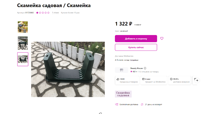Open the 1 отзыв reviews link

(55, 13)
